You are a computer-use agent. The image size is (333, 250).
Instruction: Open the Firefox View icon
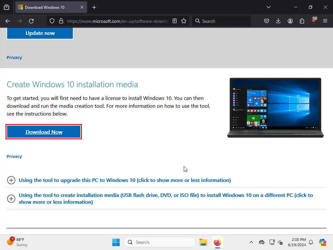click(7, 7)
